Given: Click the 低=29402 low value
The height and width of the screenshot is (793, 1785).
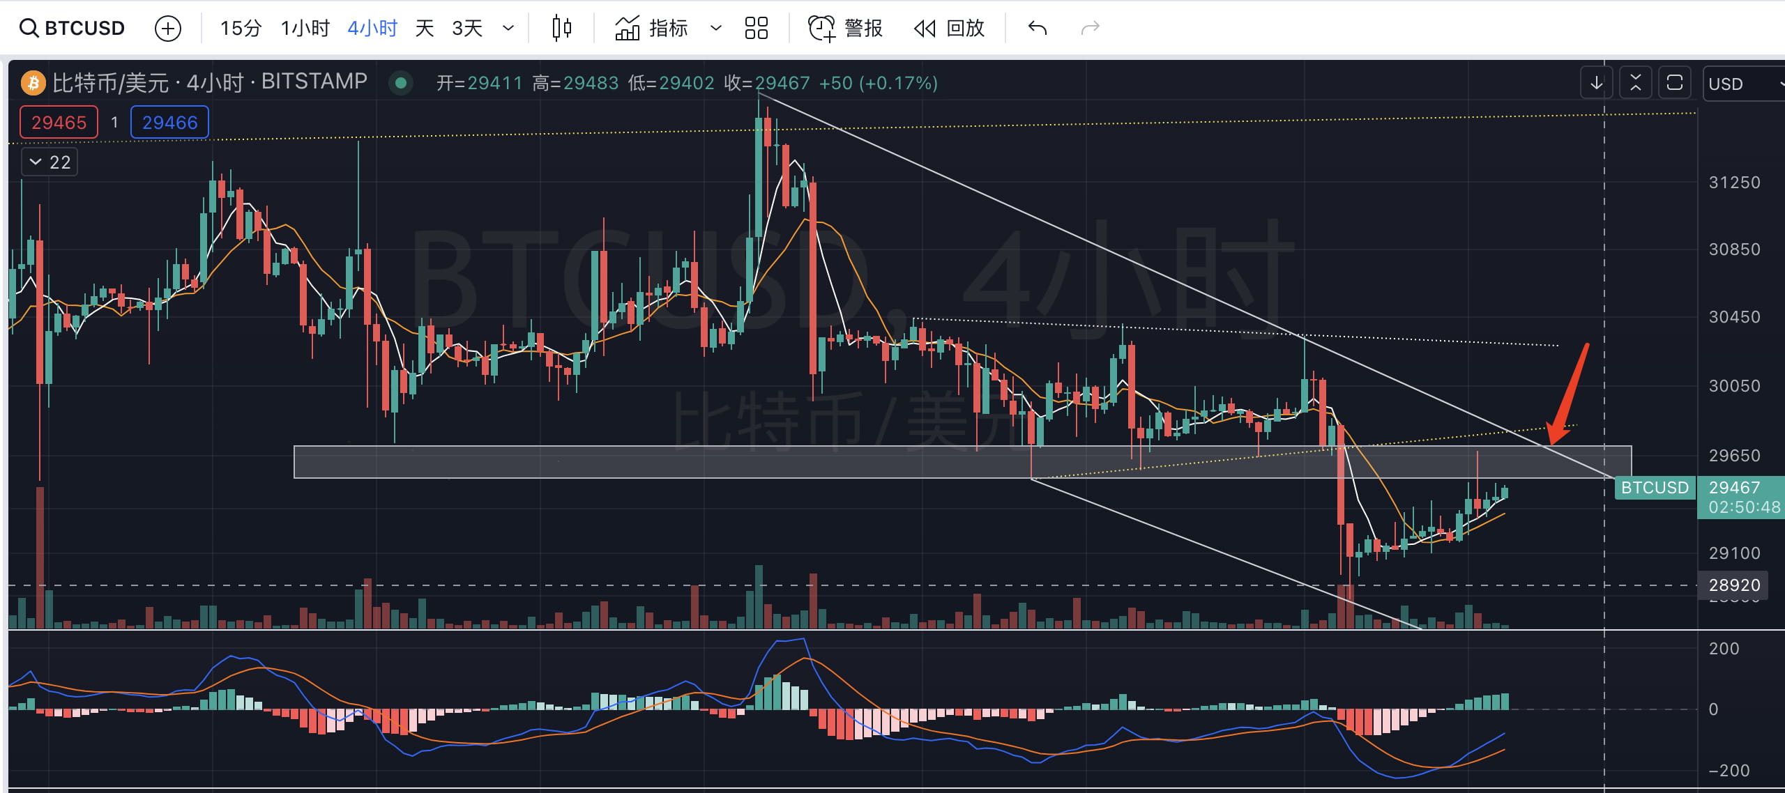Looking at the screenshot, I should click(671, 83).
